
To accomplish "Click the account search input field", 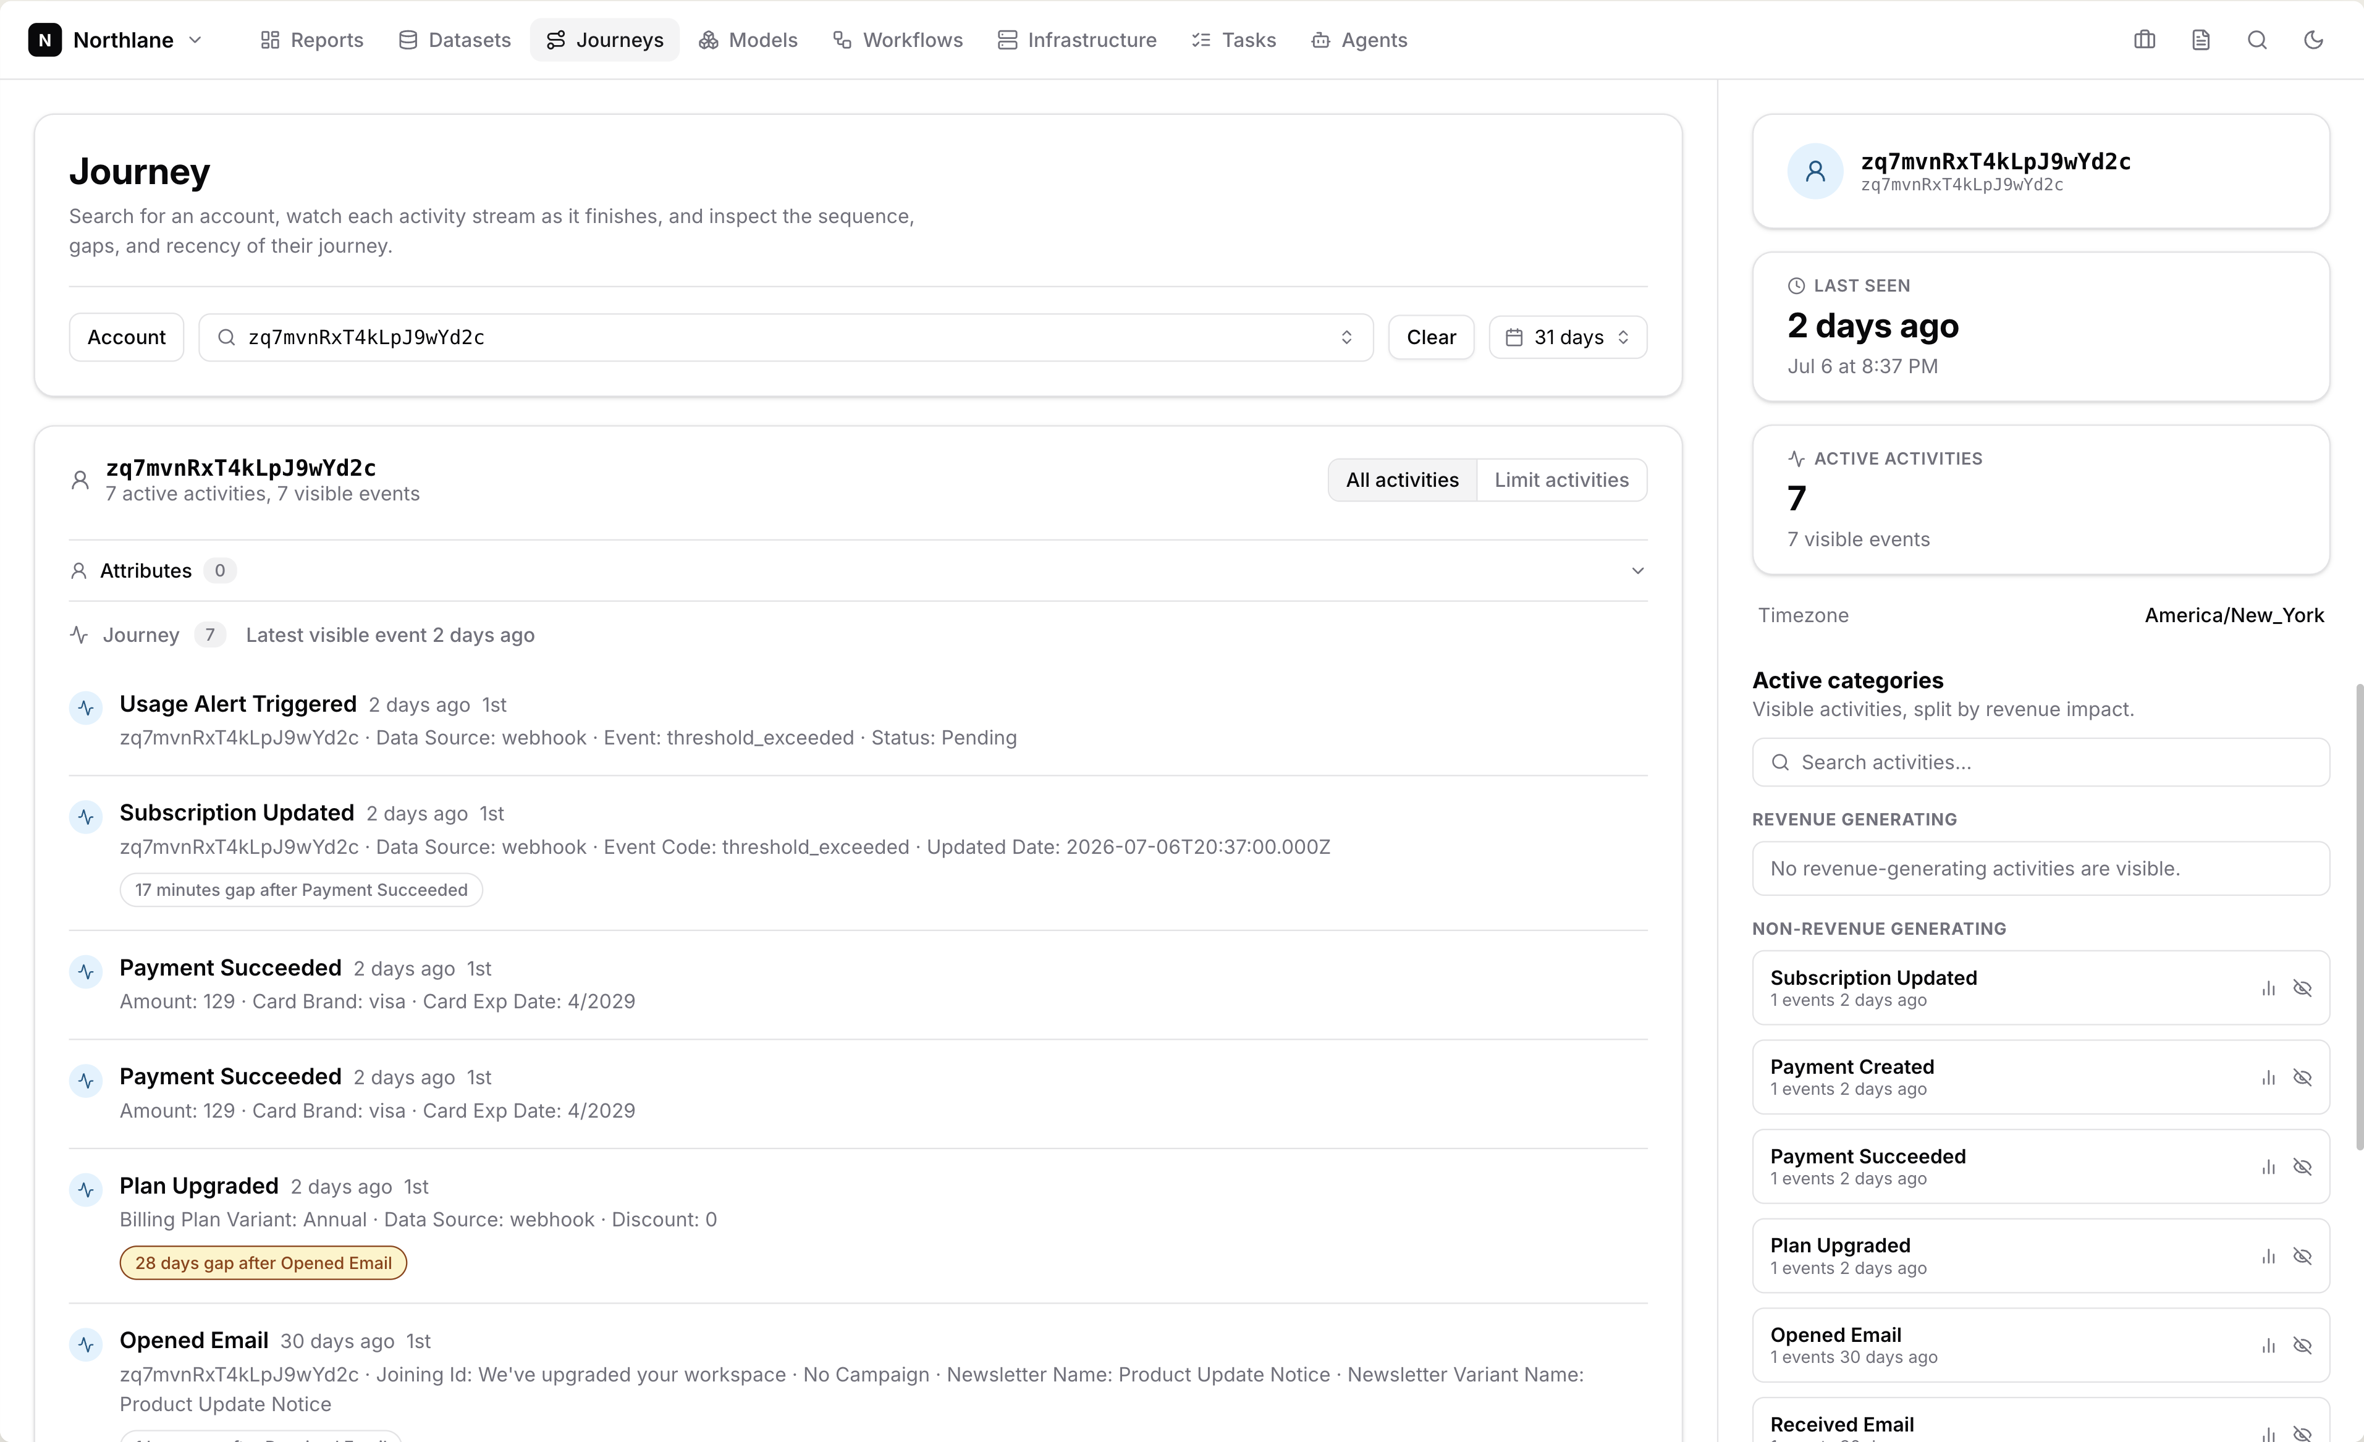I will (786, 338).
